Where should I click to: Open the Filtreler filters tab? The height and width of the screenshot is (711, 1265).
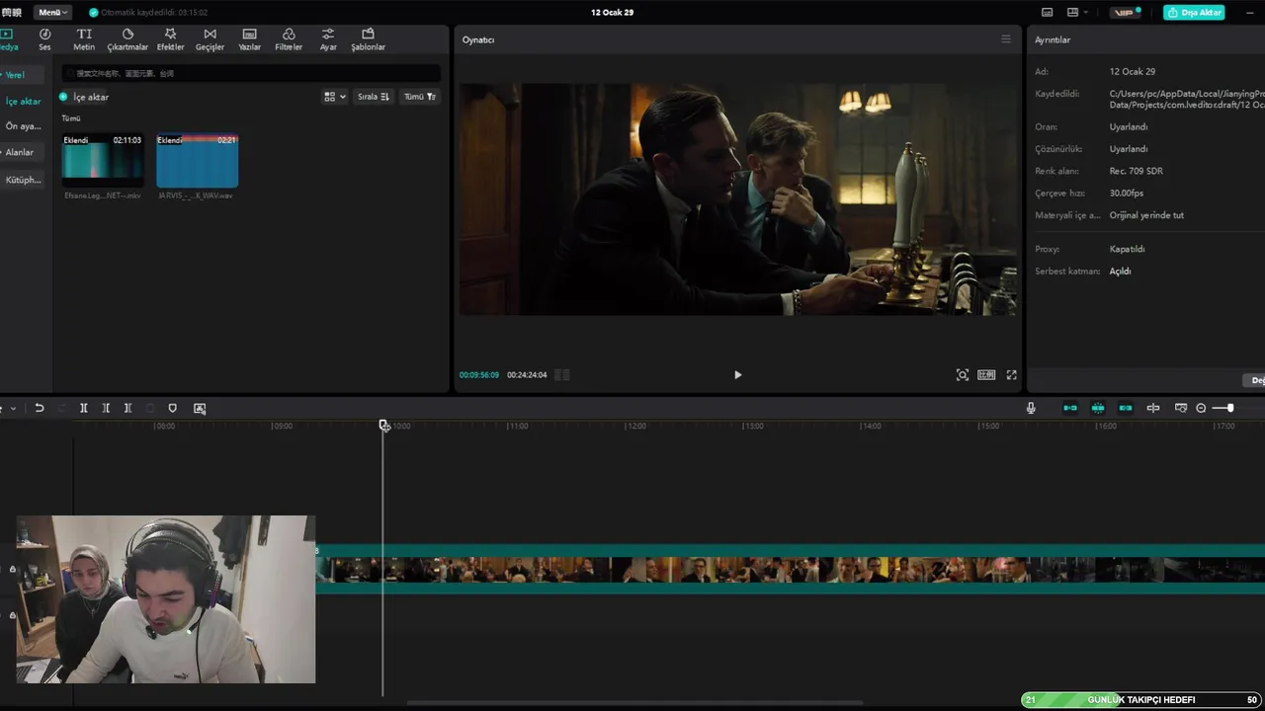289,39
